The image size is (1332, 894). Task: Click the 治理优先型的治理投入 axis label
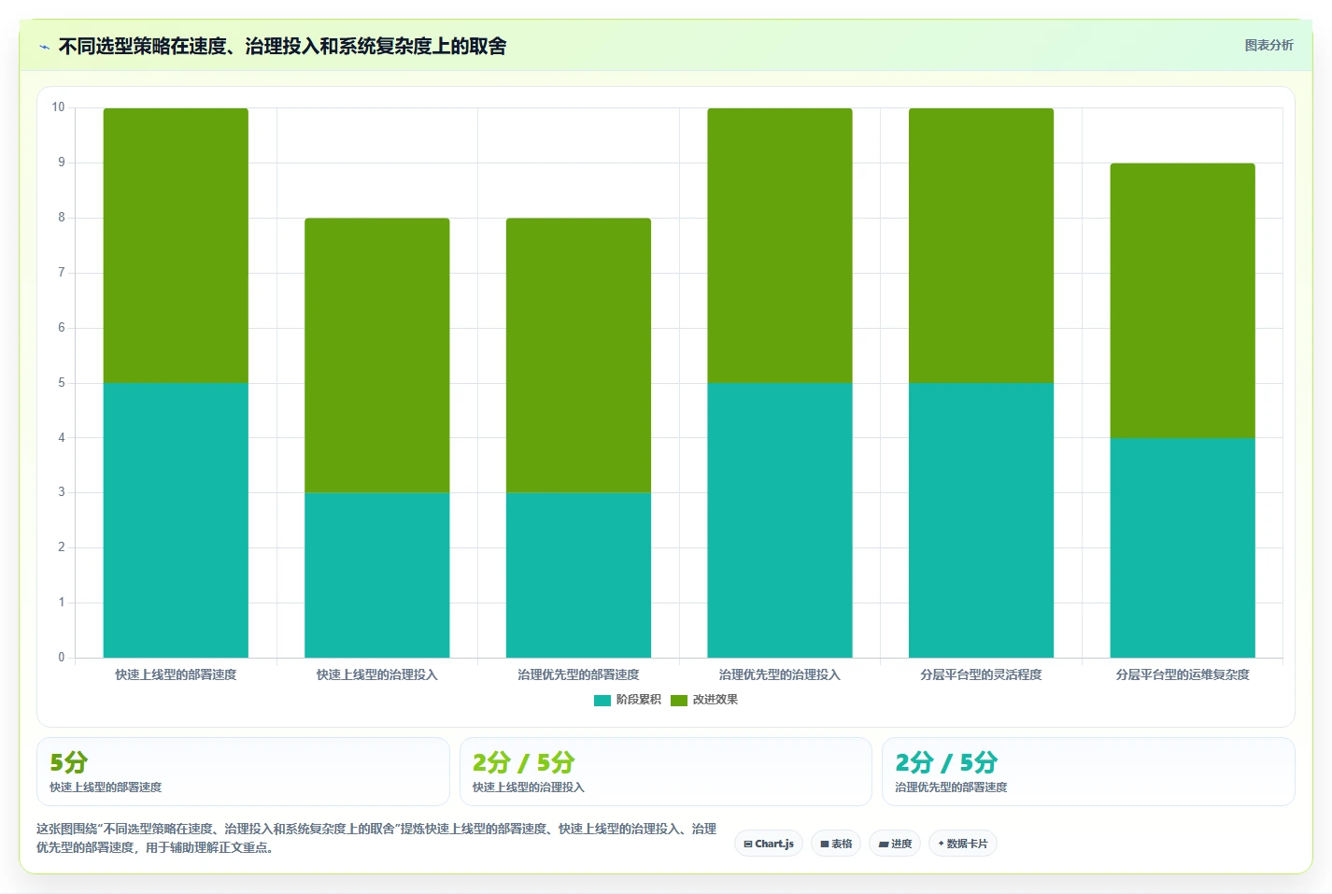780,674
